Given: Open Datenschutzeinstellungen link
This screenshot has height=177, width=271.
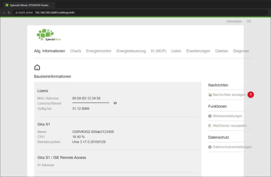Looking at the screenshot, I should pos(232,147).
